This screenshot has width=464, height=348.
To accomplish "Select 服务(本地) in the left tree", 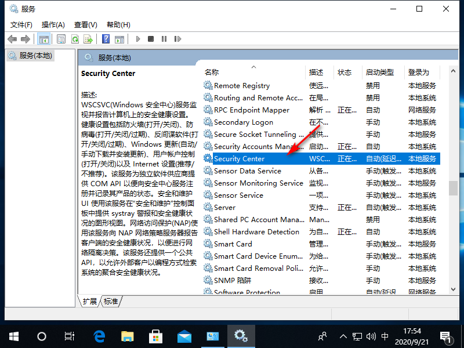I will coord(31,56).
